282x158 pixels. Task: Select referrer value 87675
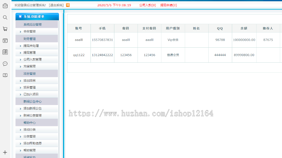tap(268, 40)
